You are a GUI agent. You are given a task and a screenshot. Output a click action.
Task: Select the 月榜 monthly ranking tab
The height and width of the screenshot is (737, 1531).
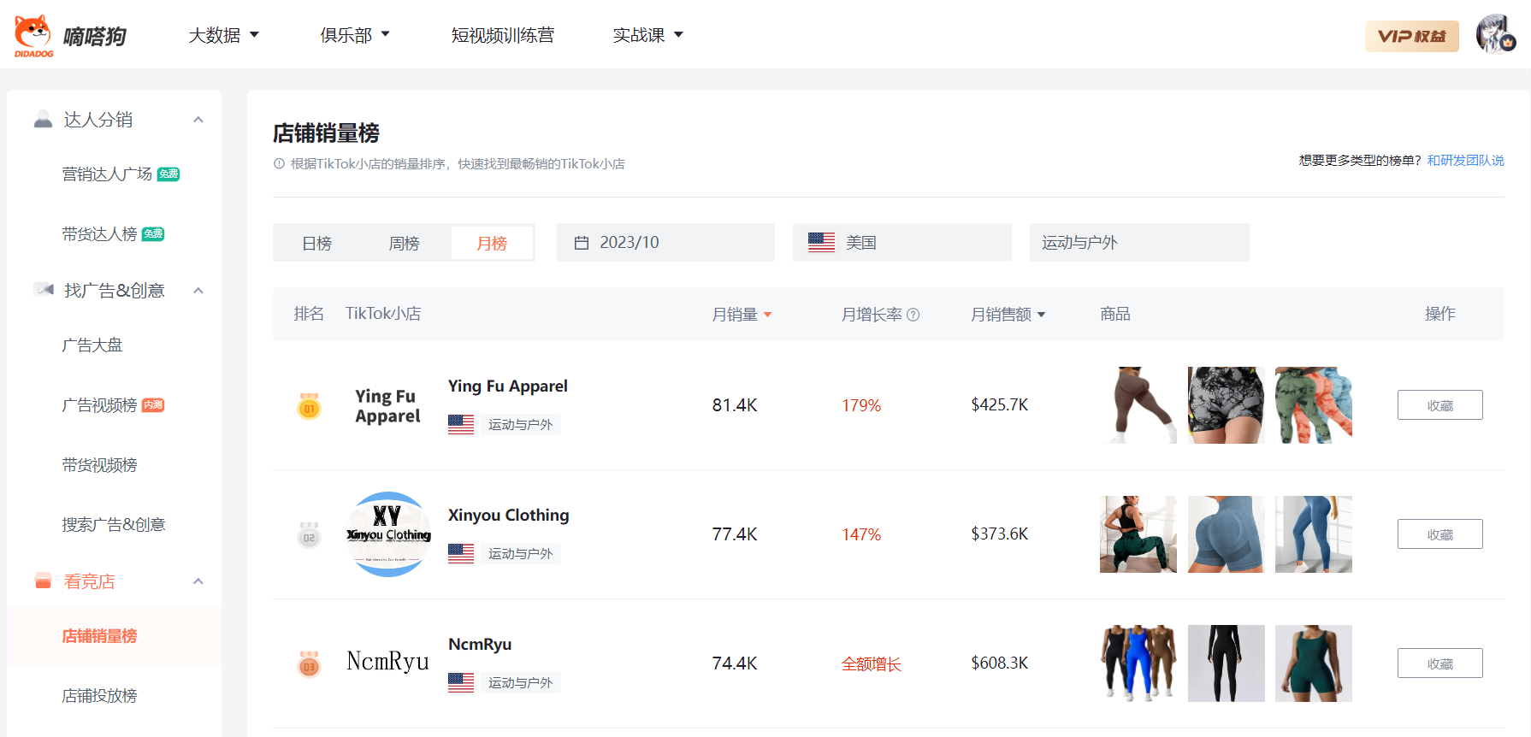point(492,244)
